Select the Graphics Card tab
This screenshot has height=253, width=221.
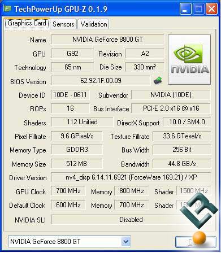point(27,23)
